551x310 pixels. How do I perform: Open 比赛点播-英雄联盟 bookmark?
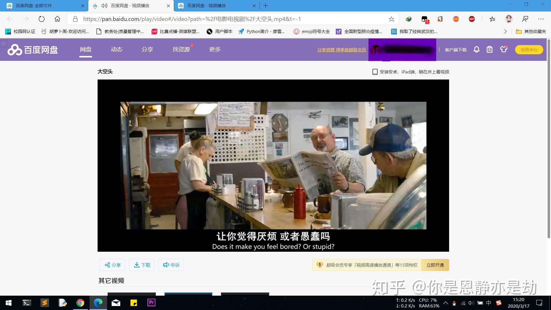pyautogui.click(x=175, y=32)
